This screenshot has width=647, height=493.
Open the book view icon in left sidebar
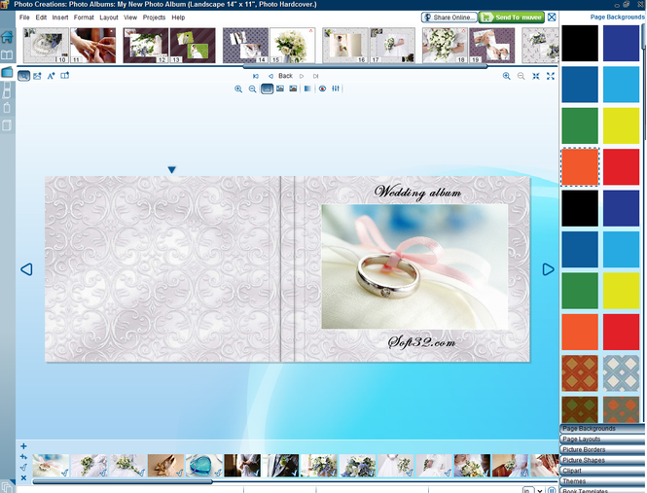[x=7, y=54]
